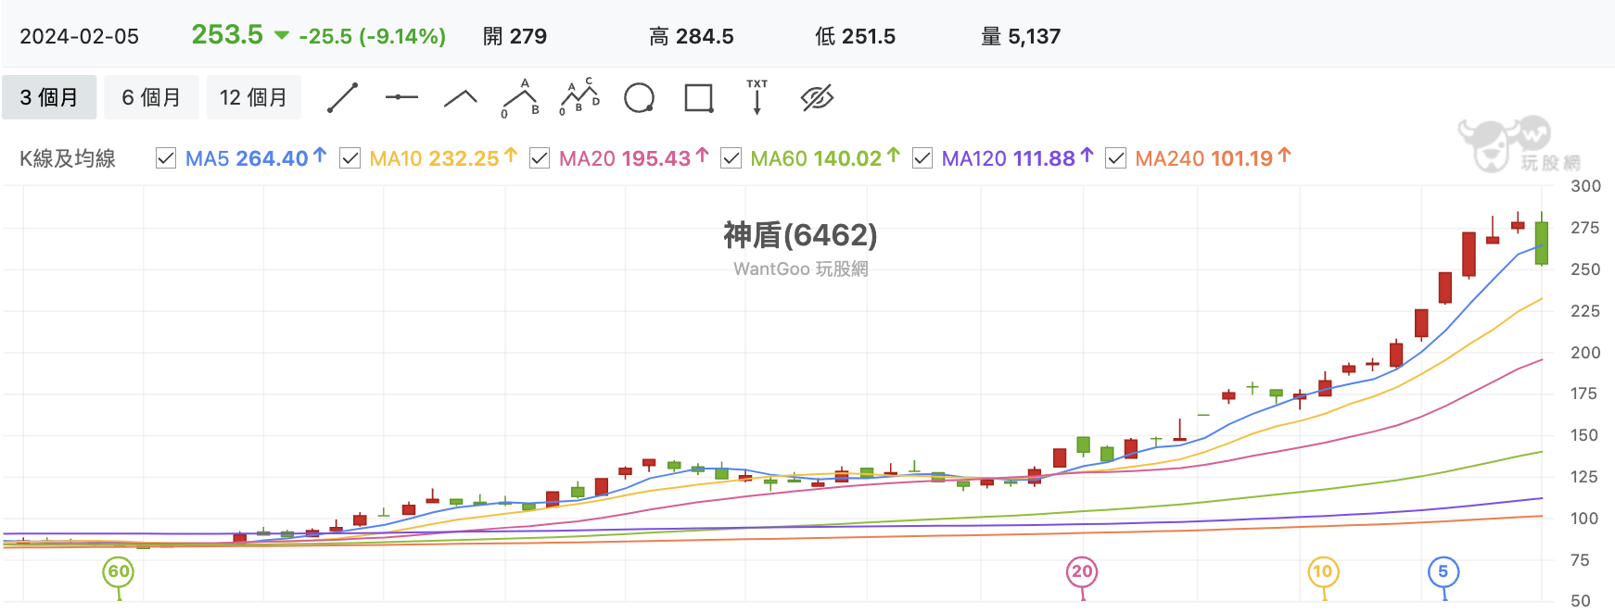The image size is (1615, 613).
Task: Click the MA60 value 140.02
Action: (847, 158)
